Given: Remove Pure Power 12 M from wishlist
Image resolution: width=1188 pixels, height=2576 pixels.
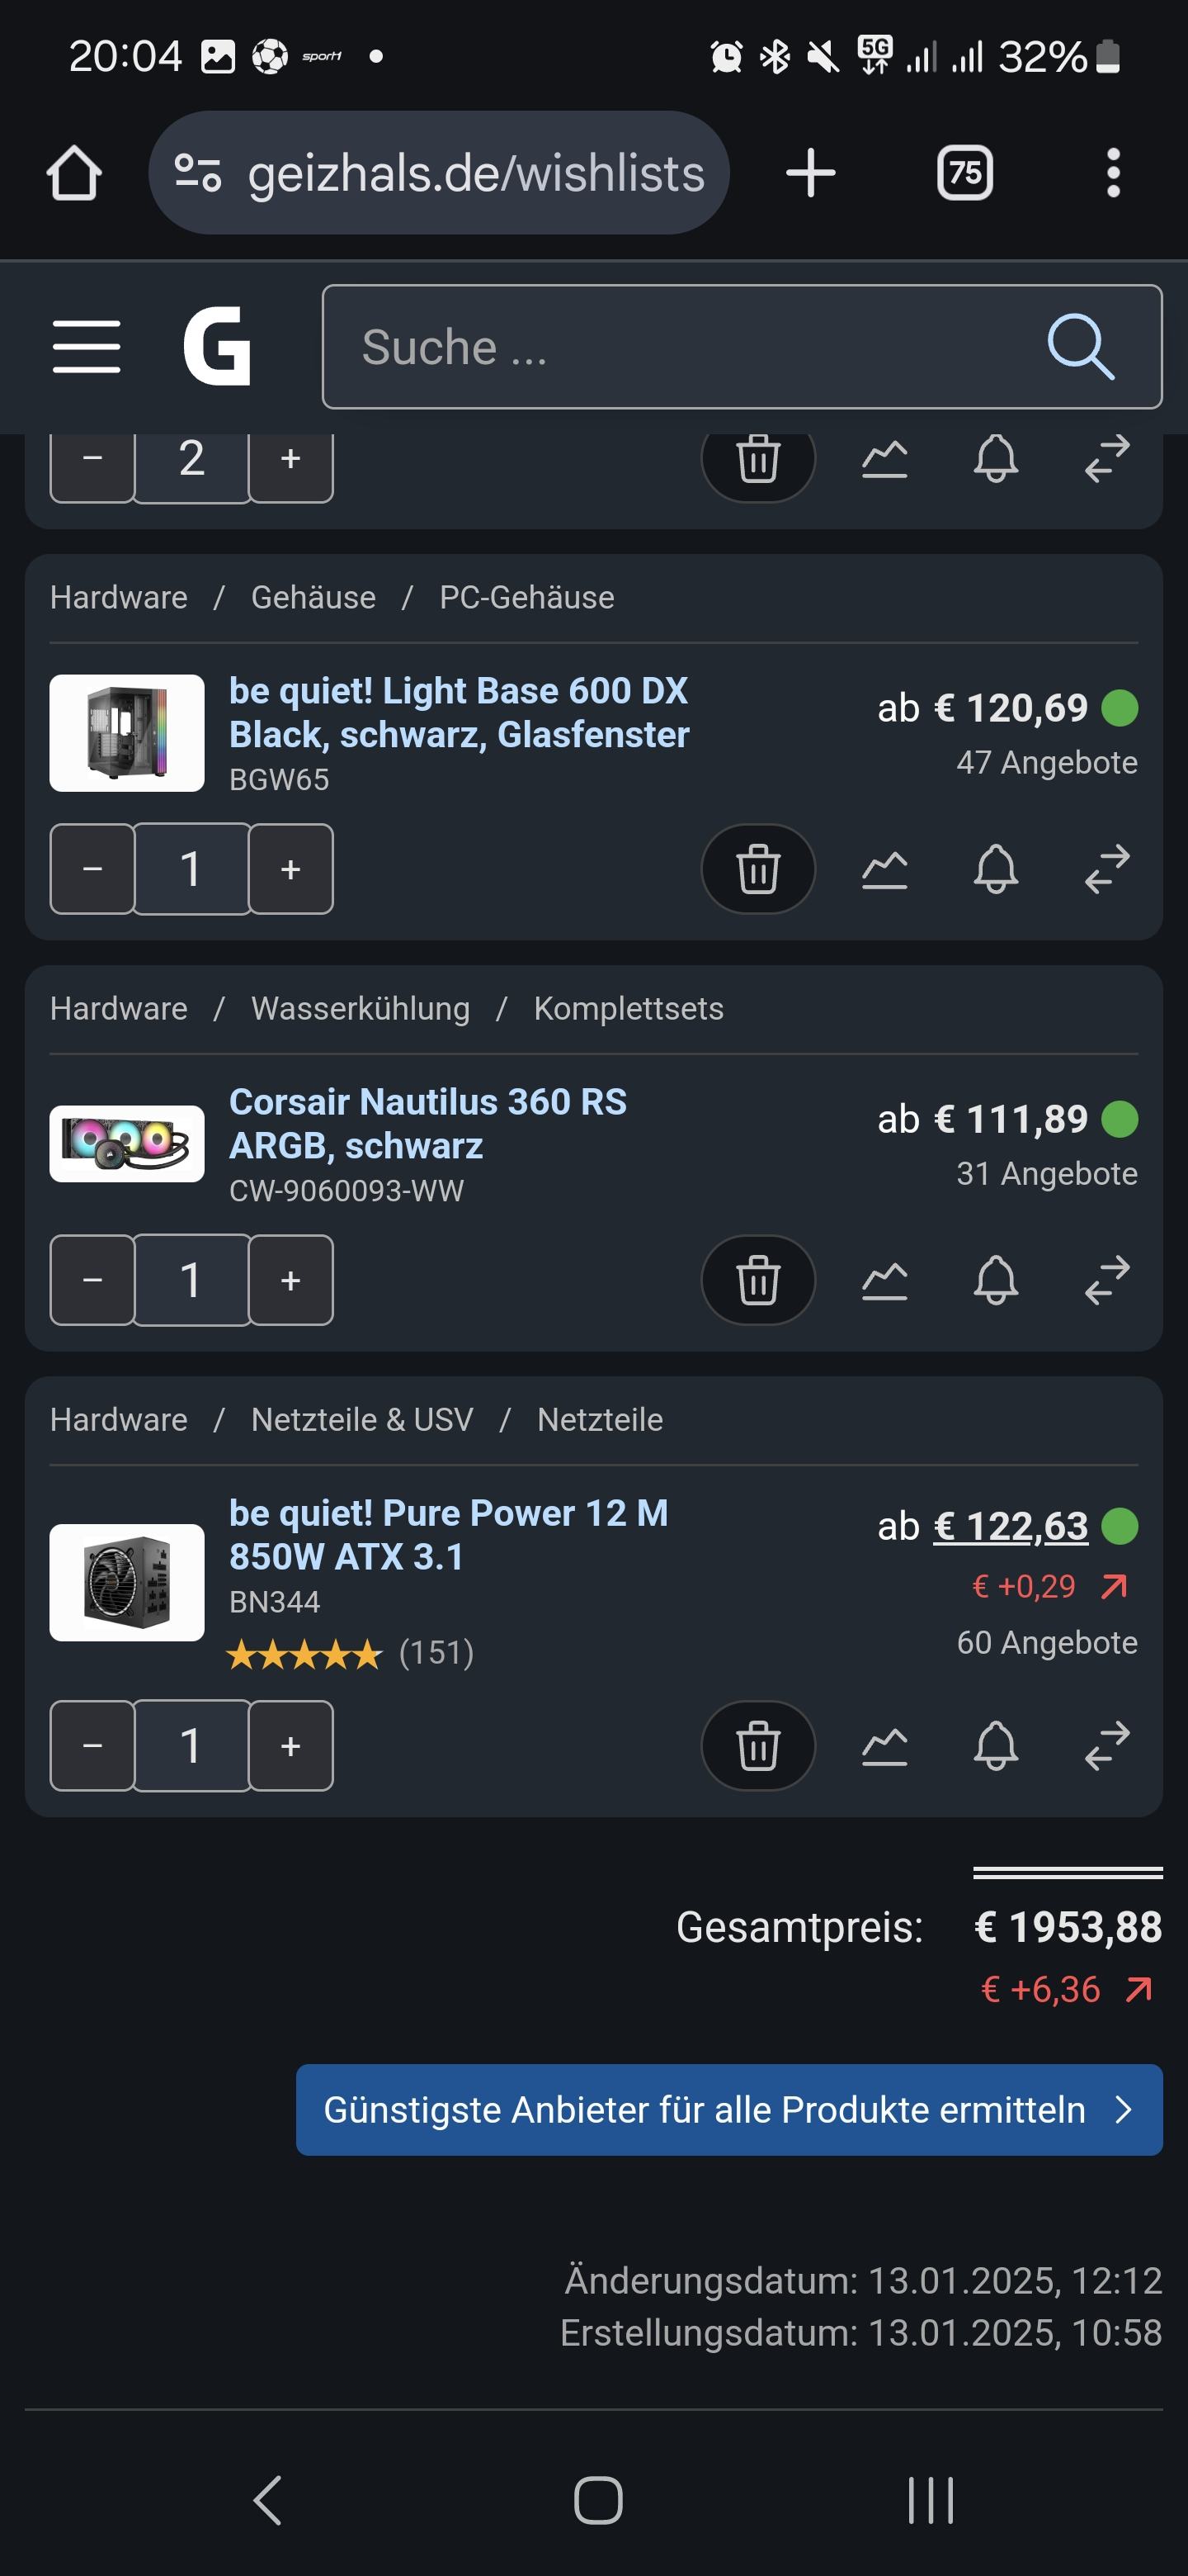Looking at the screenshot, I should [x=757, y=1746].
